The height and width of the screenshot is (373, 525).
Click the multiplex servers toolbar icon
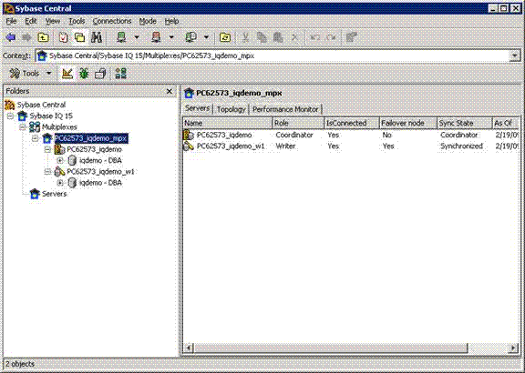pos(120,73)
